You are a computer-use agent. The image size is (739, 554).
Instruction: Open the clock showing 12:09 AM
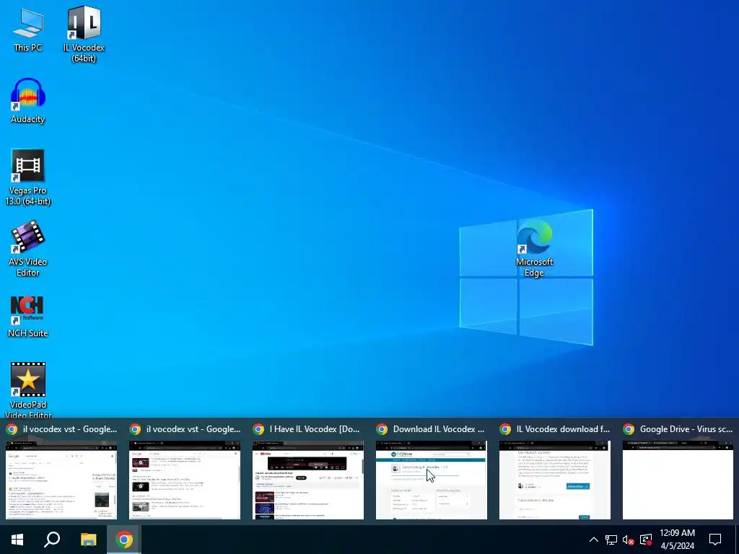click(677, 540)
